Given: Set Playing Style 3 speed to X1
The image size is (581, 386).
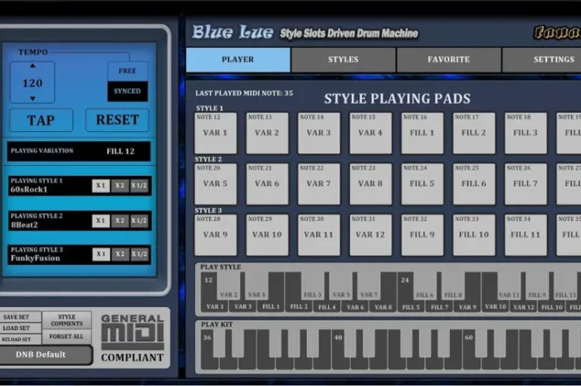Looking at the screenshot, I should coord(100,254).
